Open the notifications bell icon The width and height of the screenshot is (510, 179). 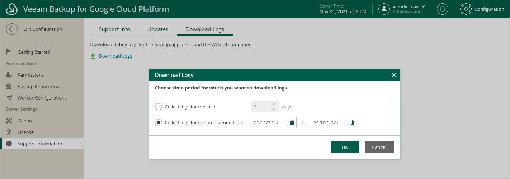[442, 9]
